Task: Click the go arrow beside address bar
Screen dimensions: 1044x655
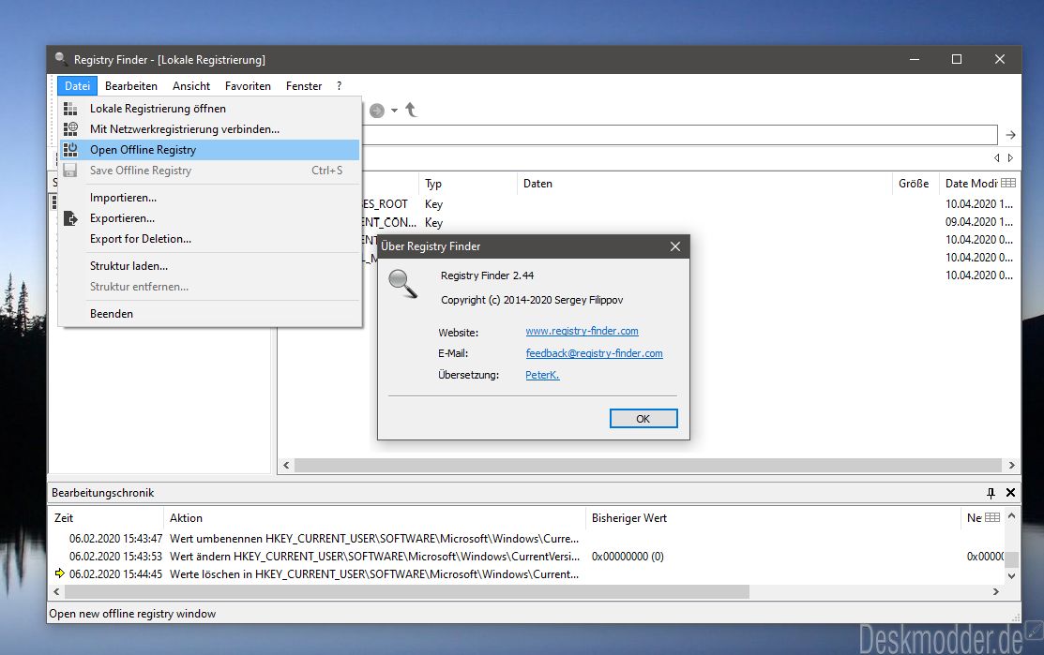Action: pyautogui.click(x=1010, y=135)
